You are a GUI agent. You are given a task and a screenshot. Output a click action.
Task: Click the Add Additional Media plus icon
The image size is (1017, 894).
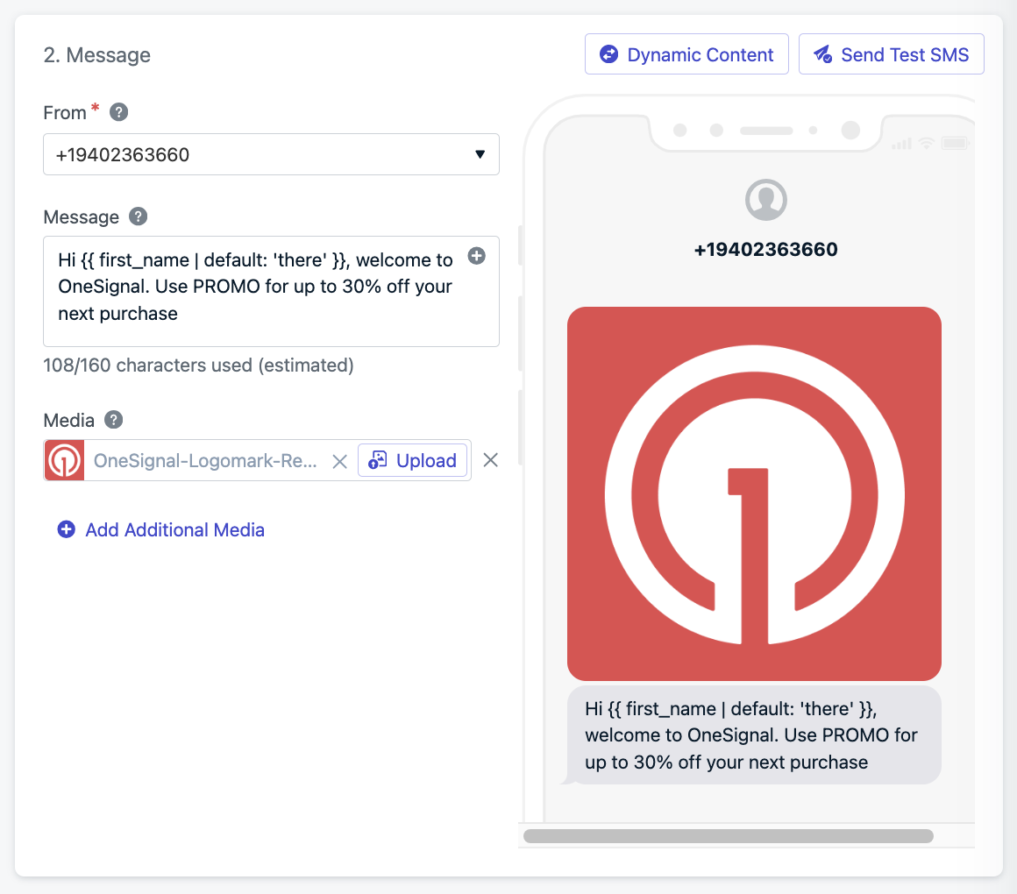coord(66,529)
